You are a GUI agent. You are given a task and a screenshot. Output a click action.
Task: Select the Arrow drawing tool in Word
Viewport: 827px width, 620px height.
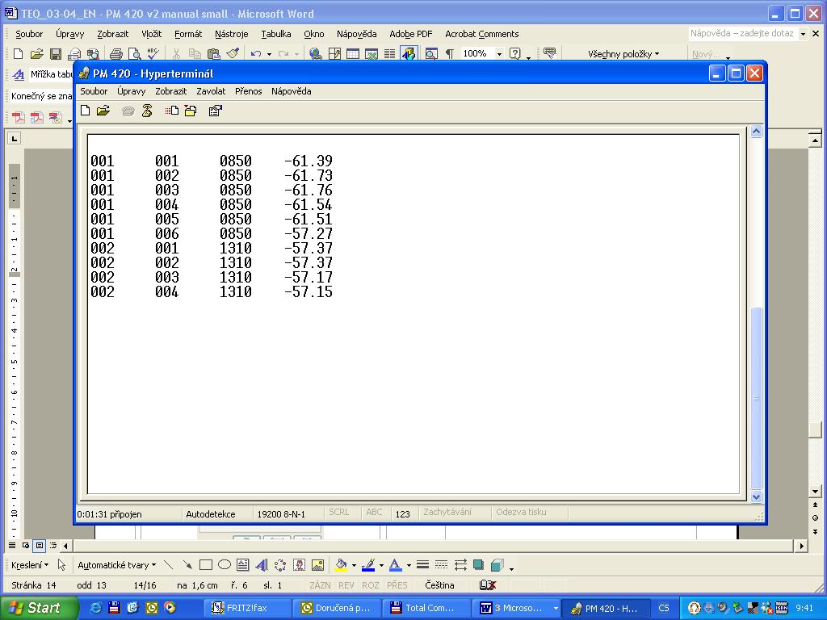pos(187,565)
